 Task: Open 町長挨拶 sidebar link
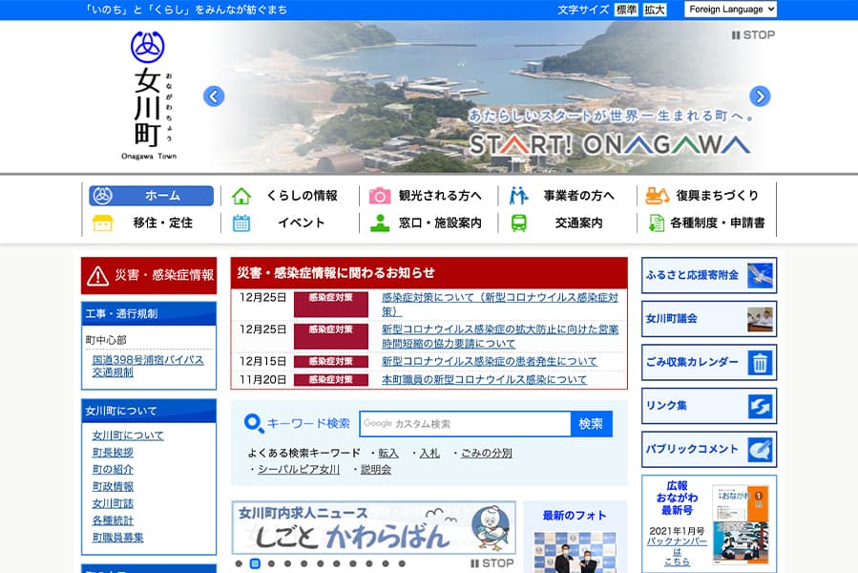(x=113, y=453)
